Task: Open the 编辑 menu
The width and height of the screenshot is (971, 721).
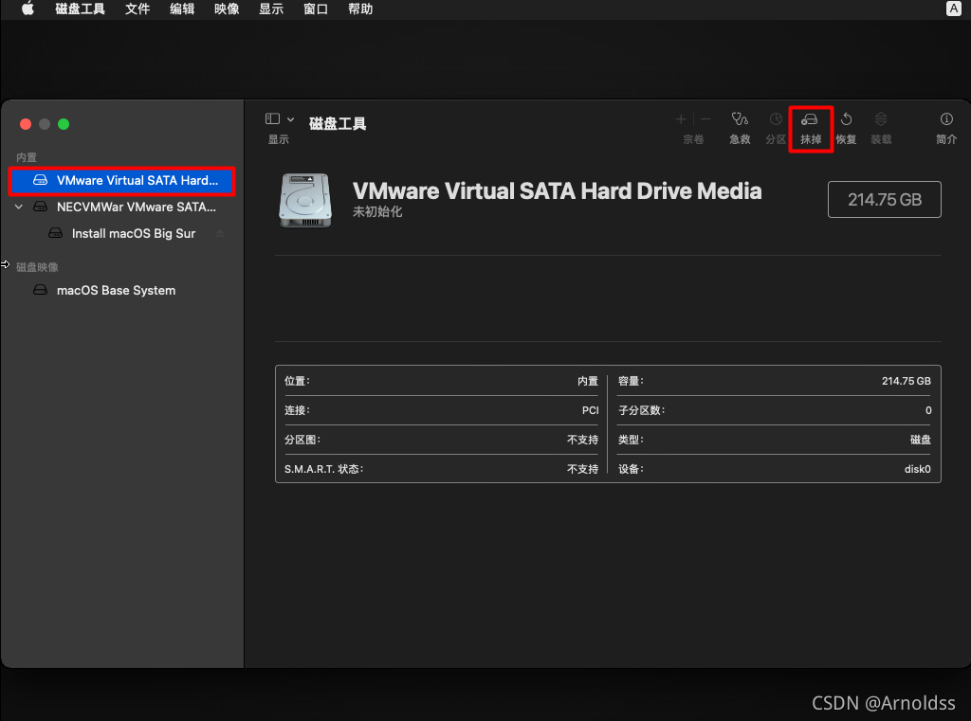Action: click(x=182, y=9)
